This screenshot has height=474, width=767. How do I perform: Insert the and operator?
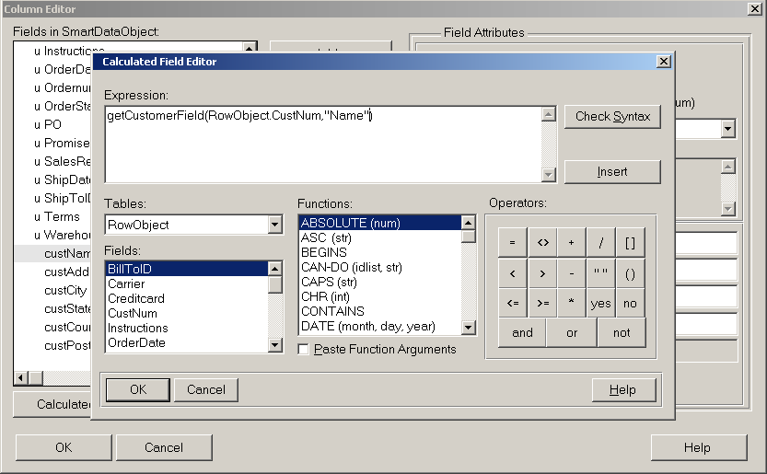pos(522,332)
